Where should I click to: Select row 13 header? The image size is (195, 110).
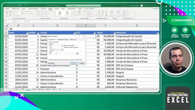pyautogui.click(x=6, y=72)
